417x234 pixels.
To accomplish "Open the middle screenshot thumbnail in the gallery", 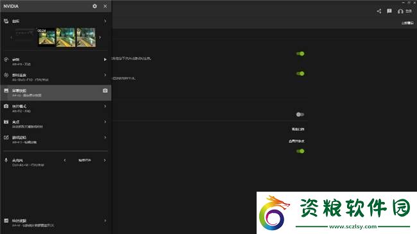I will coord(66,37).
